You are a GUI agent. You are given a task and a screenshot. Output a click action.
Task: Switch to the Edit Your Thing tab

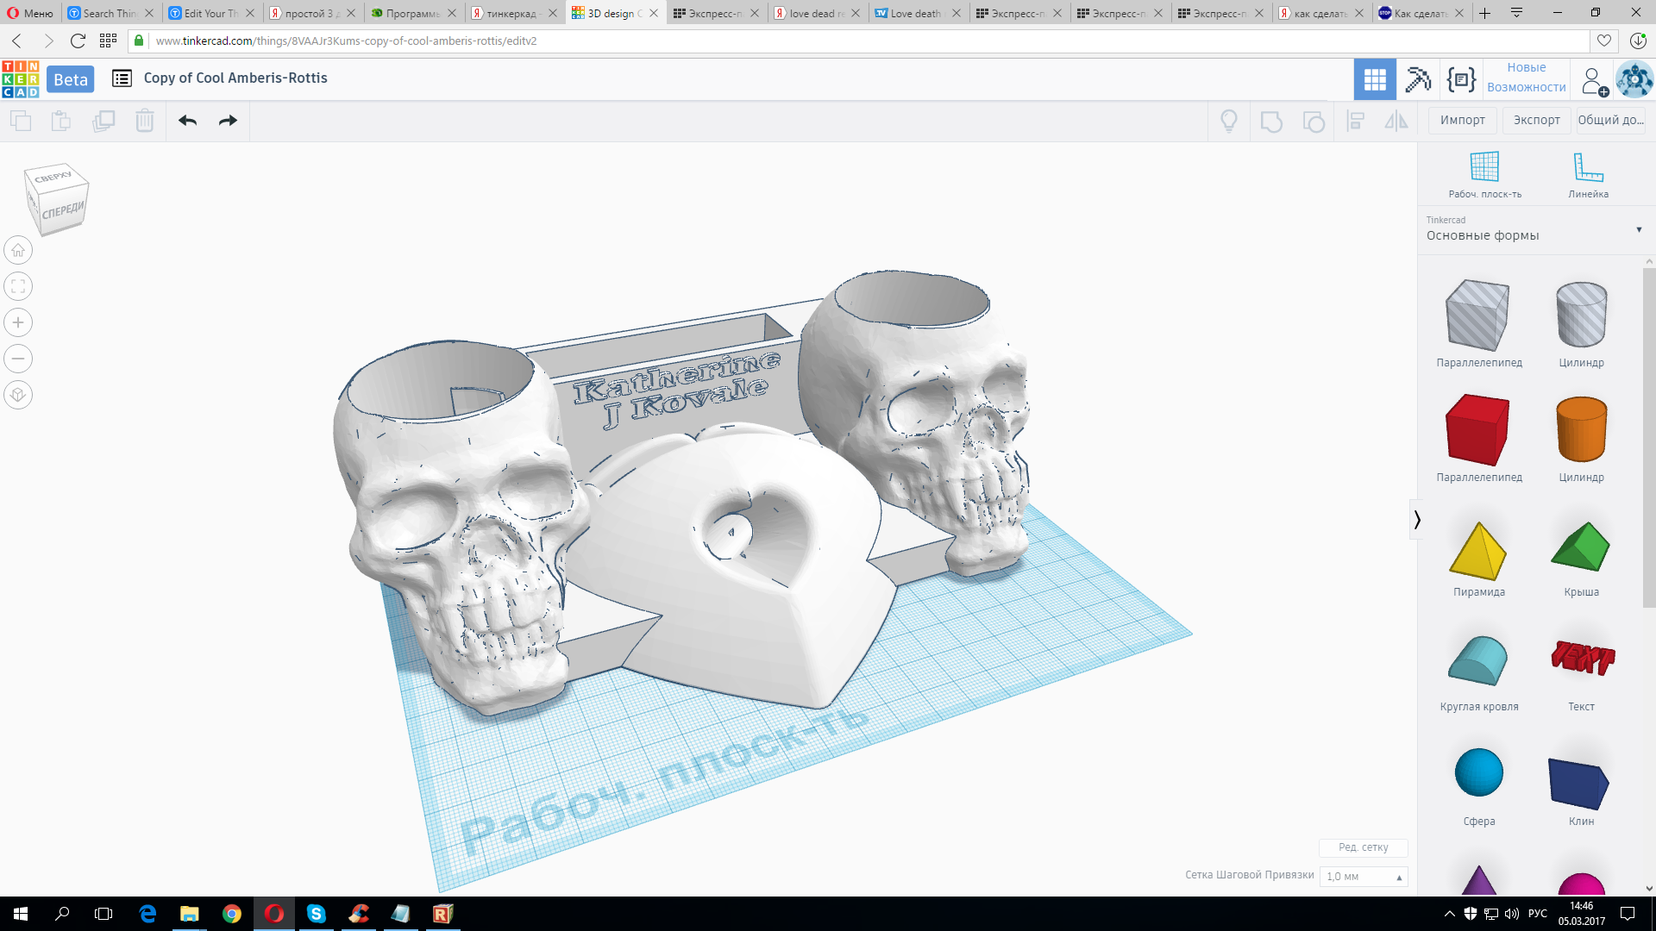[x=211, y=13]
